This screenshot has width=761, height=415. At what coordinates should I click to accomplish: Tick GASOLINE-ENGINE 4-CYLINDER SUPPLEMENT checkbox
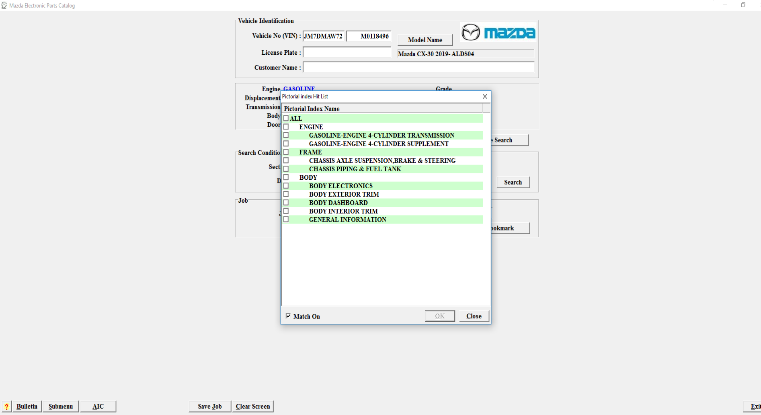[286, 144]
